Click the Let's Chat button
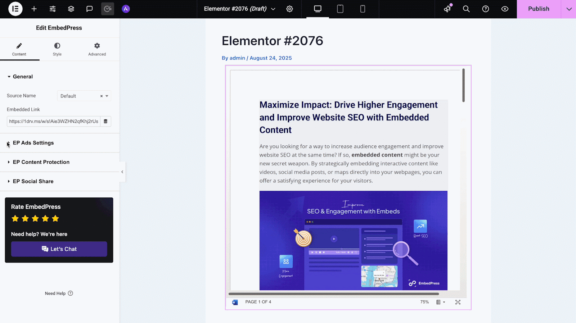Image resolution: width=576 pixels, height=323 pixels. [x=59, y=249]
